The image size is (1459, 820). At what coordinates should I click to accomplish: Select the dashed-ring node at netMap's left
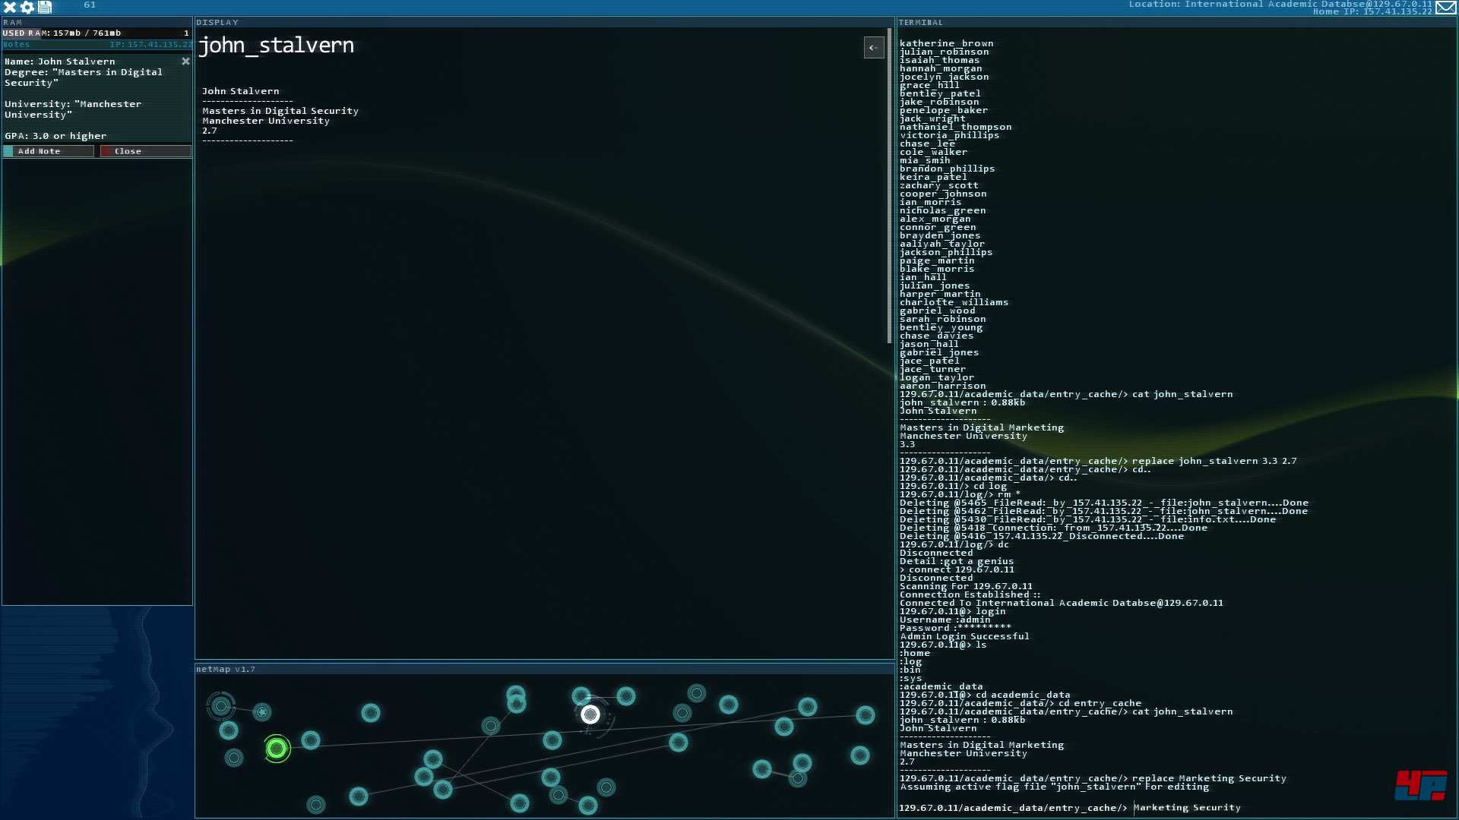point(221,707)
